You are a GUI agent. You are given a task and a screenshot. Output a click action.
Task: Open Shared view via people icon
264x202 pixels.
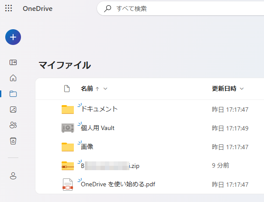[13, 125]
